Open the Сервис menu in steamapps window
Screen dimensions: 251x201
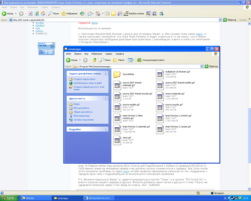coord(109,54)
